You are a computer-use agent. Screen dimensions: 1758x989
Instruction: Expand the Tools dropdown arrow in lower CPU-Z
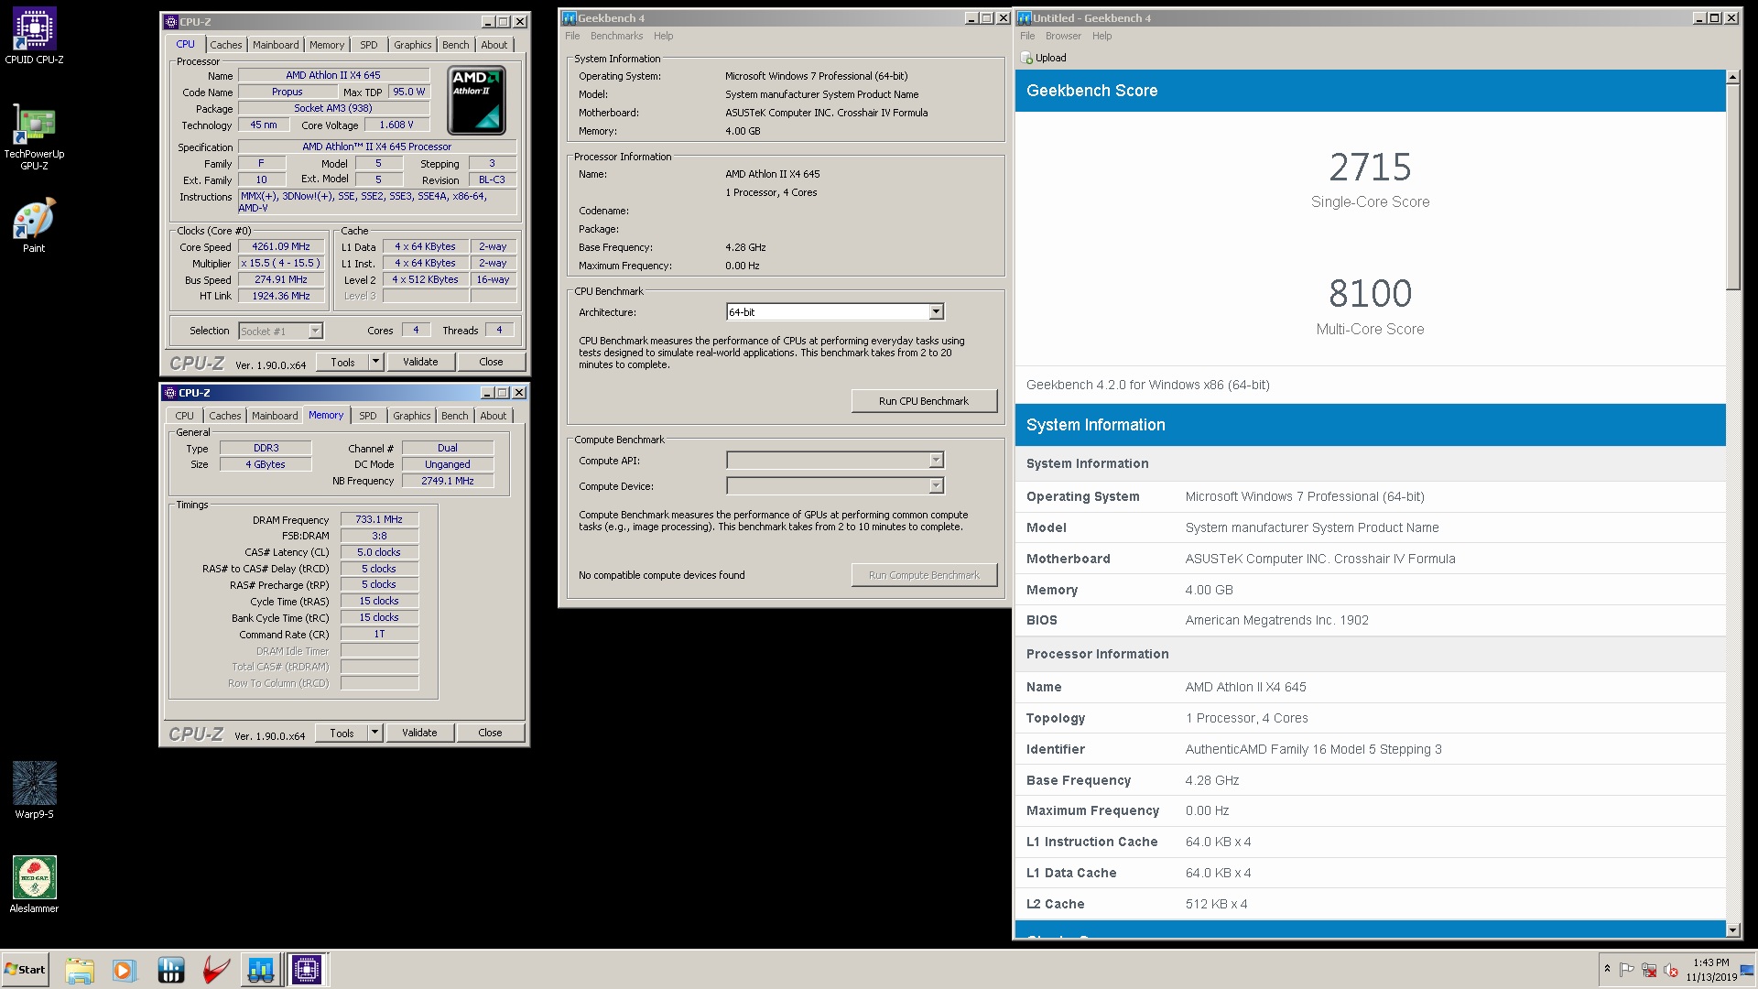coord(374,734)
